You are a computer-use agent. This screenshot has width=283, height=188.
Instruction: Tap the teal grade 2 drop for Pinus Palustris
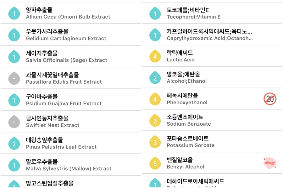[x=14, y=144]
